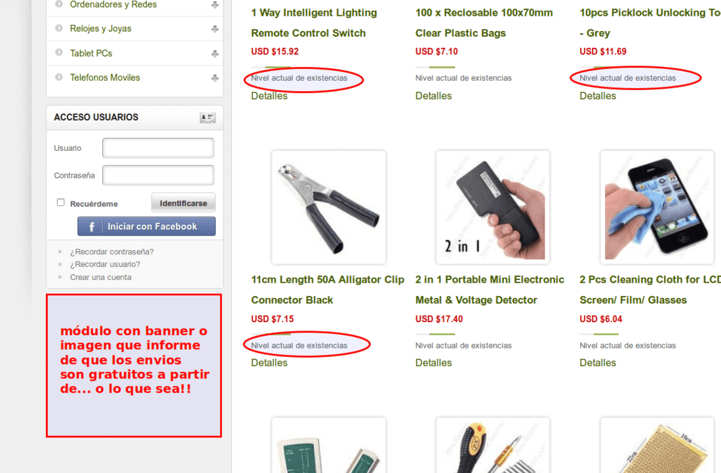
Task: Open Telefonos Moviles category menu item
Action: (105, 78)
